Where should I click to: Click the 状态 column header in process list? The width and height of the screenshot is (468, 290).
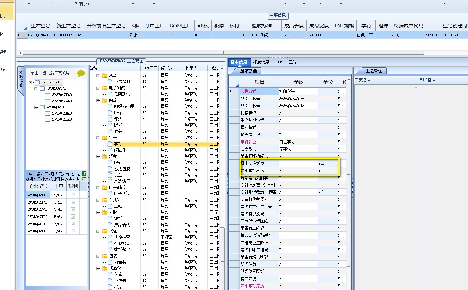click(x=214, y=68)
